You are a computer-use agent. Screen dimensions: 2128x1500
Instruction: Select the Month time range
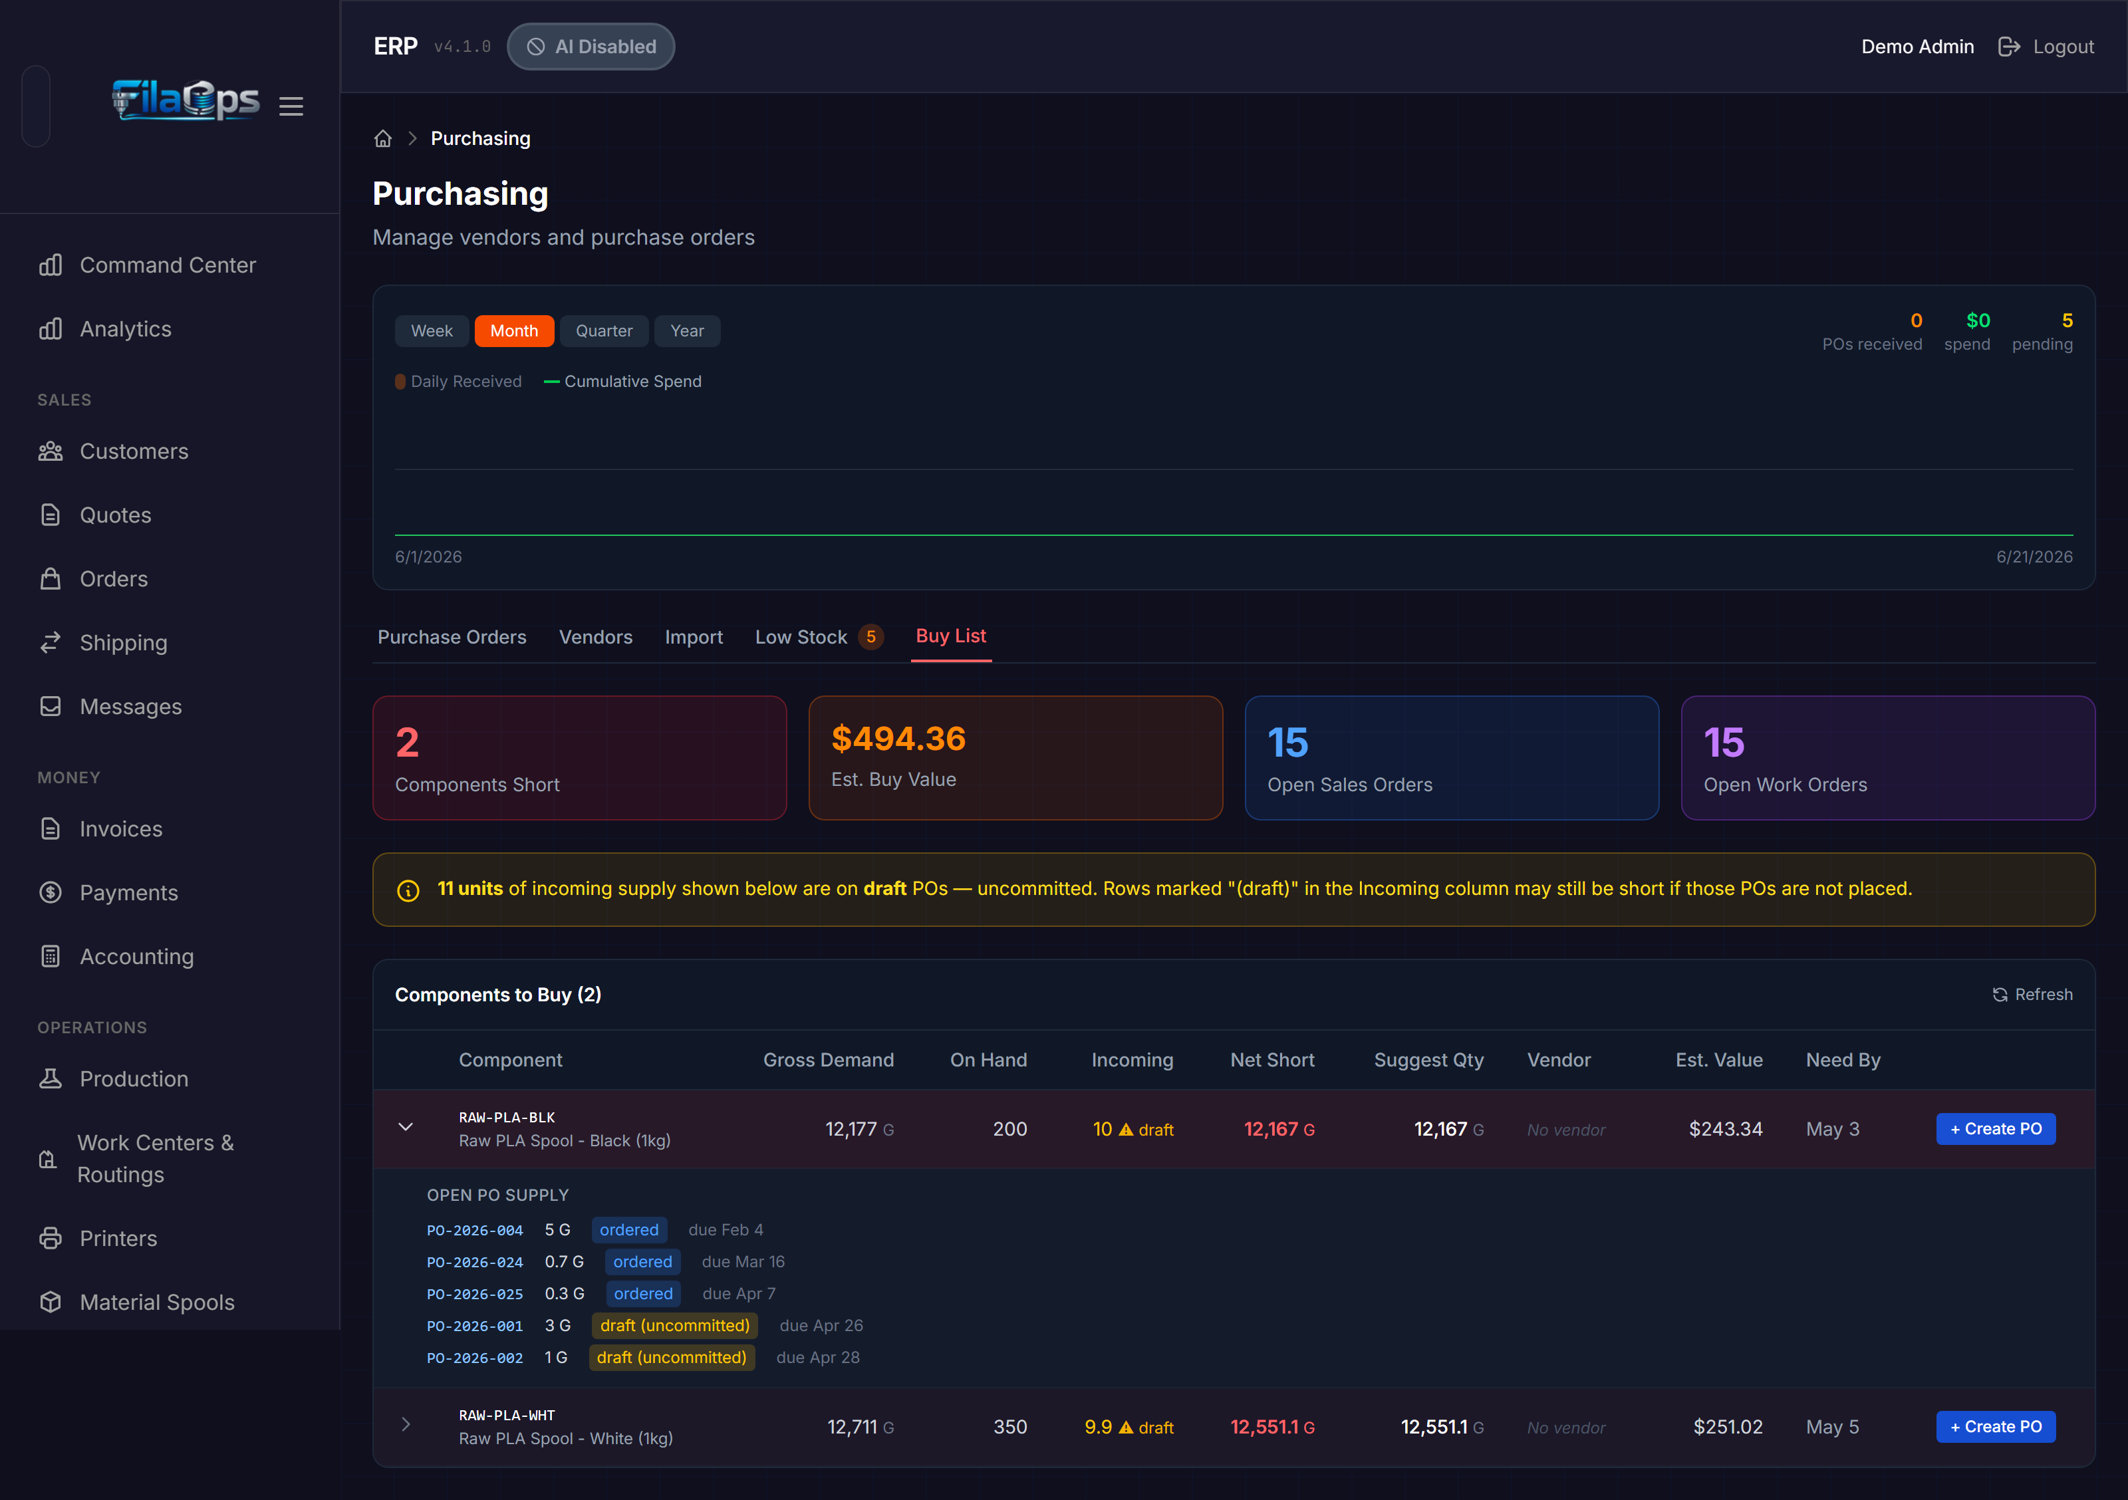click(x=515, y=330)
